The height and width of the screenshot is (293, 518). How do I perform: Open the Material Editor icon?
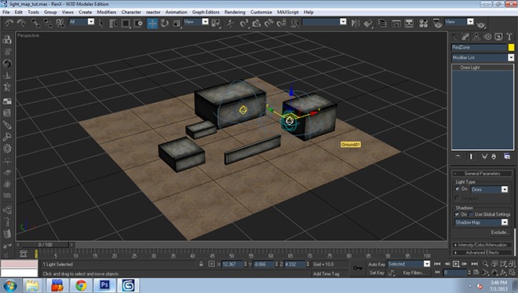pyautogui.click(x=423, y=23)
